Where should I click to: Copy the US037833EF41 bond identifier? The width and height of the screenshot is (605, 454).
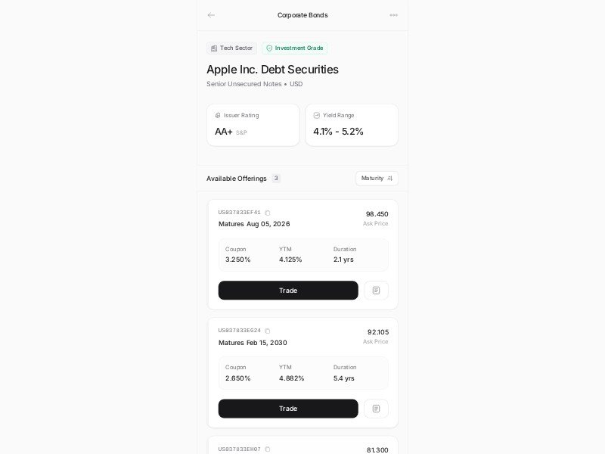(x=268, y=213)
